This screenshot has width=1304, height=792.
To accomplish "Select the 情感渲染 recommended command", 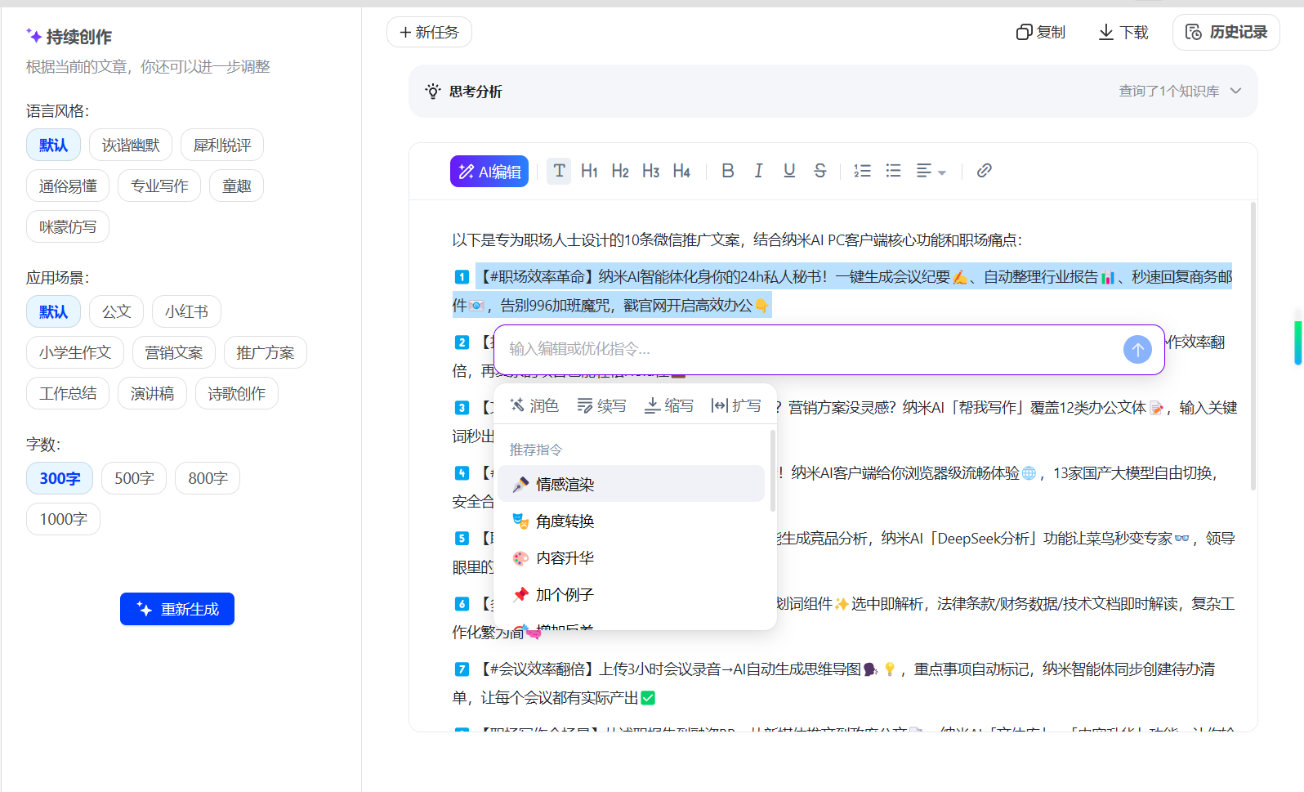I will [631, 485].
